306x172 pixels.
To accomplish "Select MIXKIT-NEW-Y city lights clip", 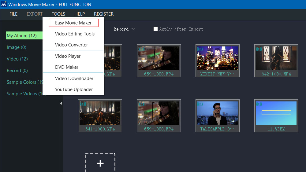I will [217, 61].
